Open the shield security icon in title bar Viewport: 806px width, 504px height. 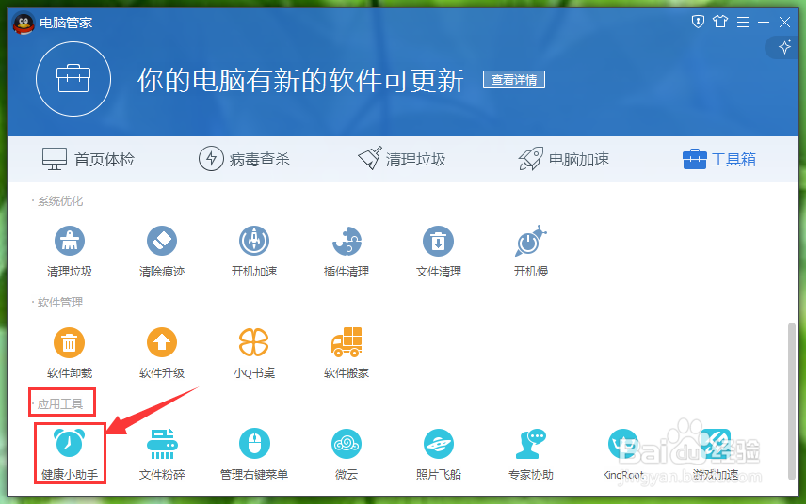(x=698, y=22)
